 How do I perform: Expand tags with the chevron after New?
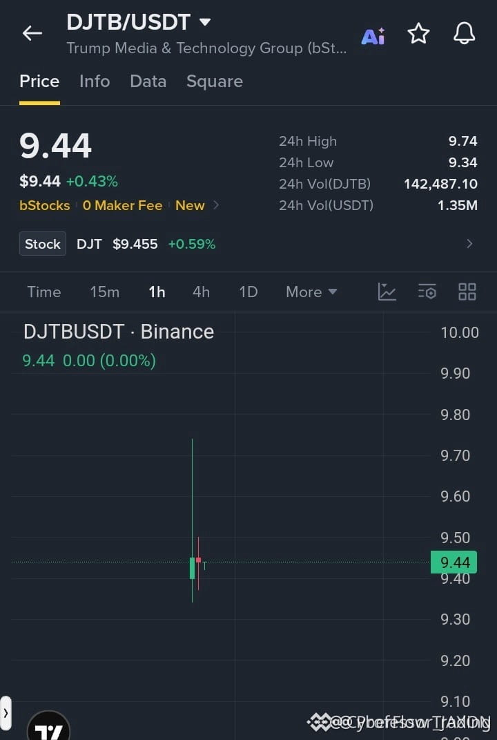(x=216, y=205)
